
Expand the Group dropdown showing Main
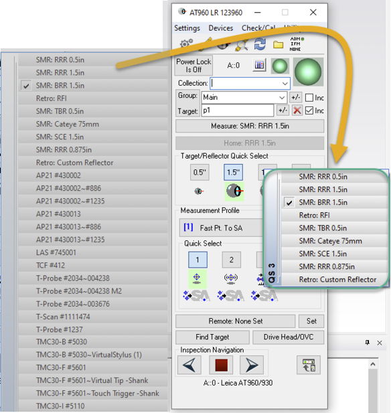(x=282, y=98)
